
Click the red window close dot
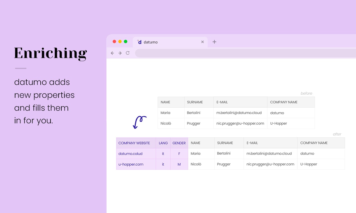tap(114, 41)
